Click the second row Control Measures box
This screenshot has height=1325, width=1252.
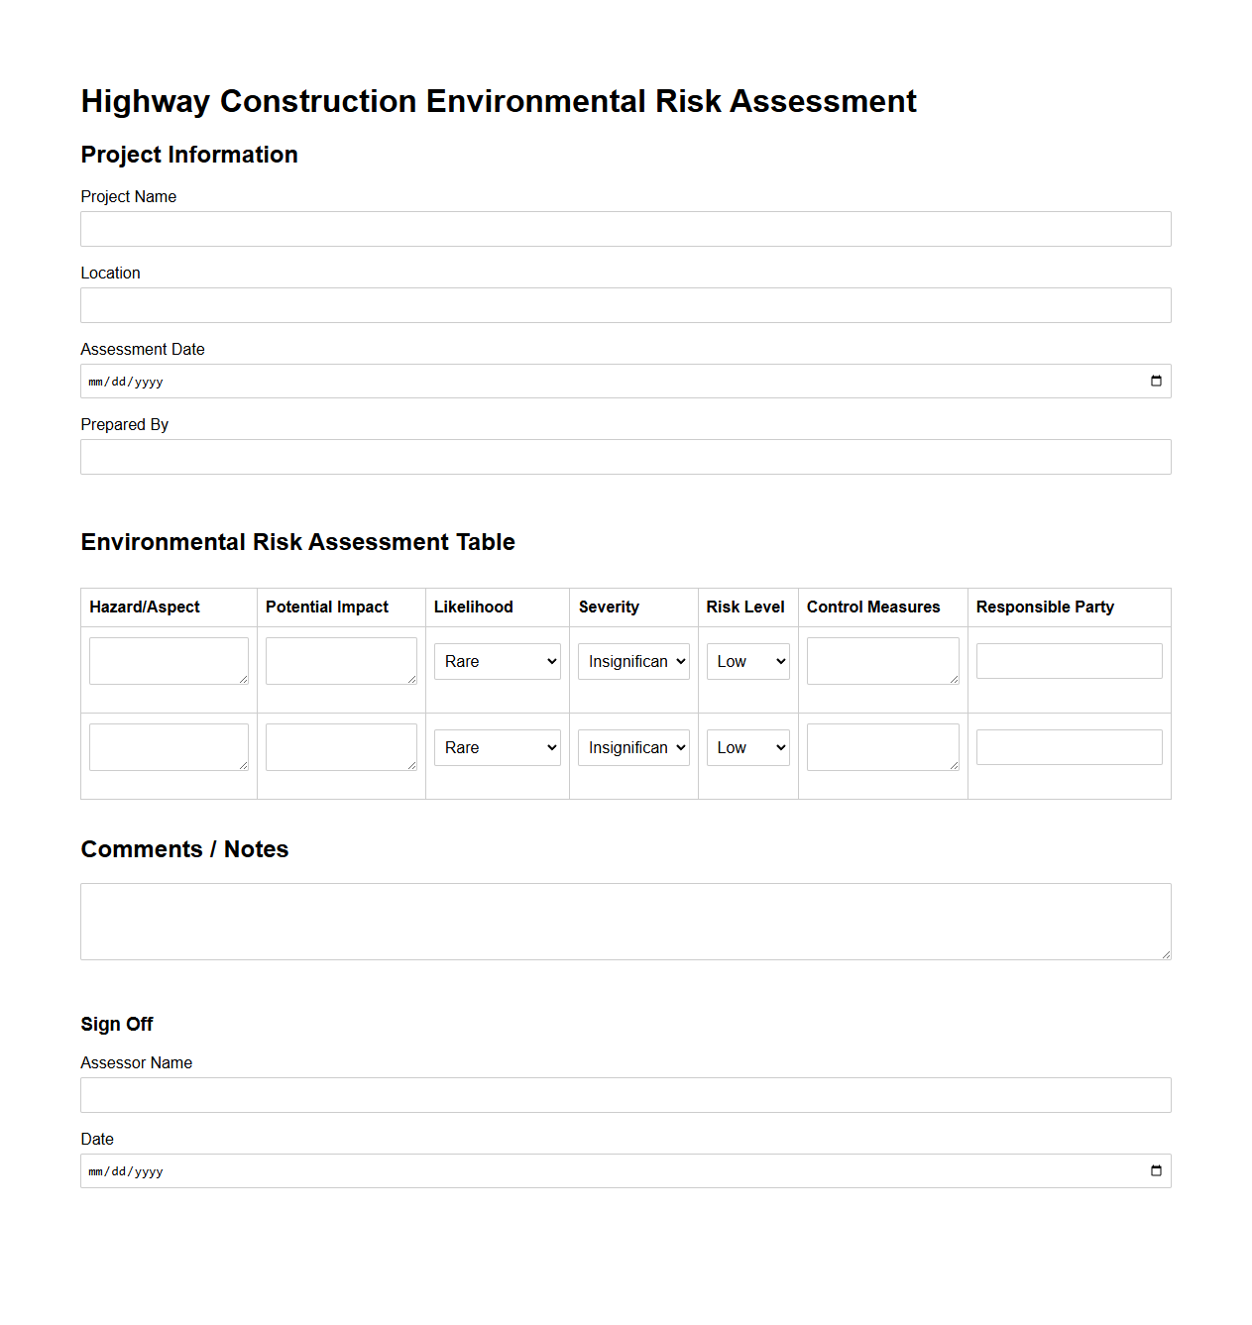(881, 747)
